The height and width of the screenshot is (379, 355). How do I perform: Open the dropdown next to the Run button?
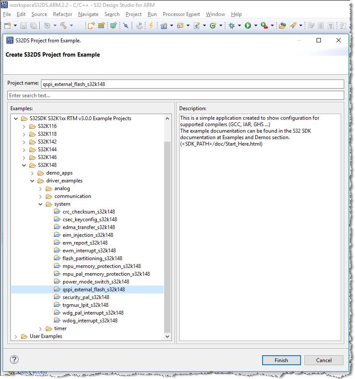pos(255,25)
